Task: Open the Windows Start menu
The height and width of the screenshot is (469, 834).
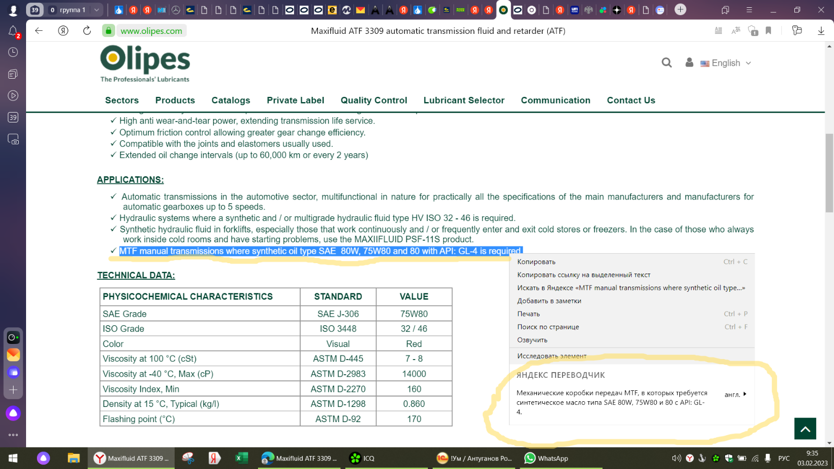Action: 13,458
